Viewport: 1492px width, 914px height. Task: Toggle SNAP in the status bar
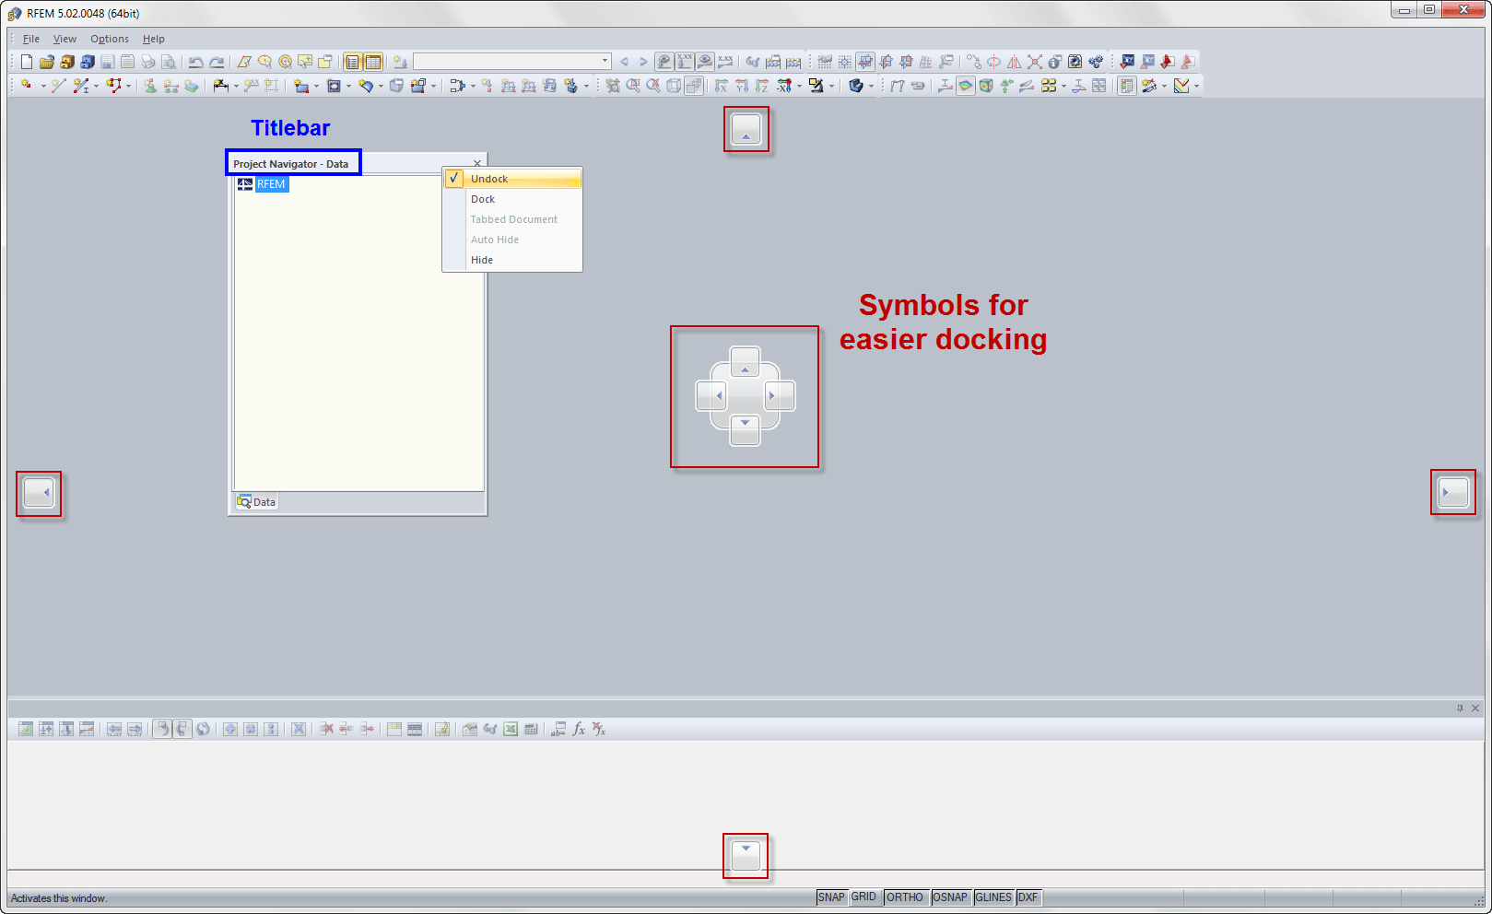tap(831, 897)
